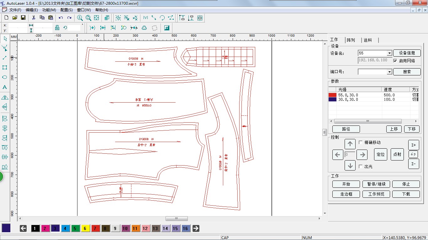Click the 工作预览 preview button

click(x=376, y=194)
